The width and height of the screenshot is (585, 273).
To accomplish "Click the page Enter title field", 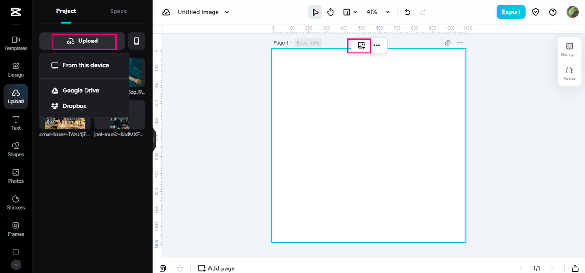I will (x=308, y=43).
